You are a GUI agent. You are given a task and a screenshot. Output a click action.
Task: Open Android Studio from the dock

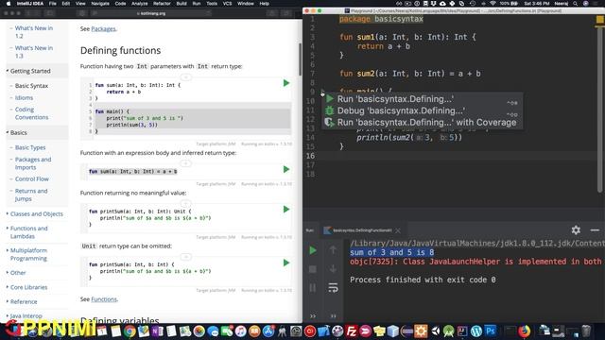[448, 331]
